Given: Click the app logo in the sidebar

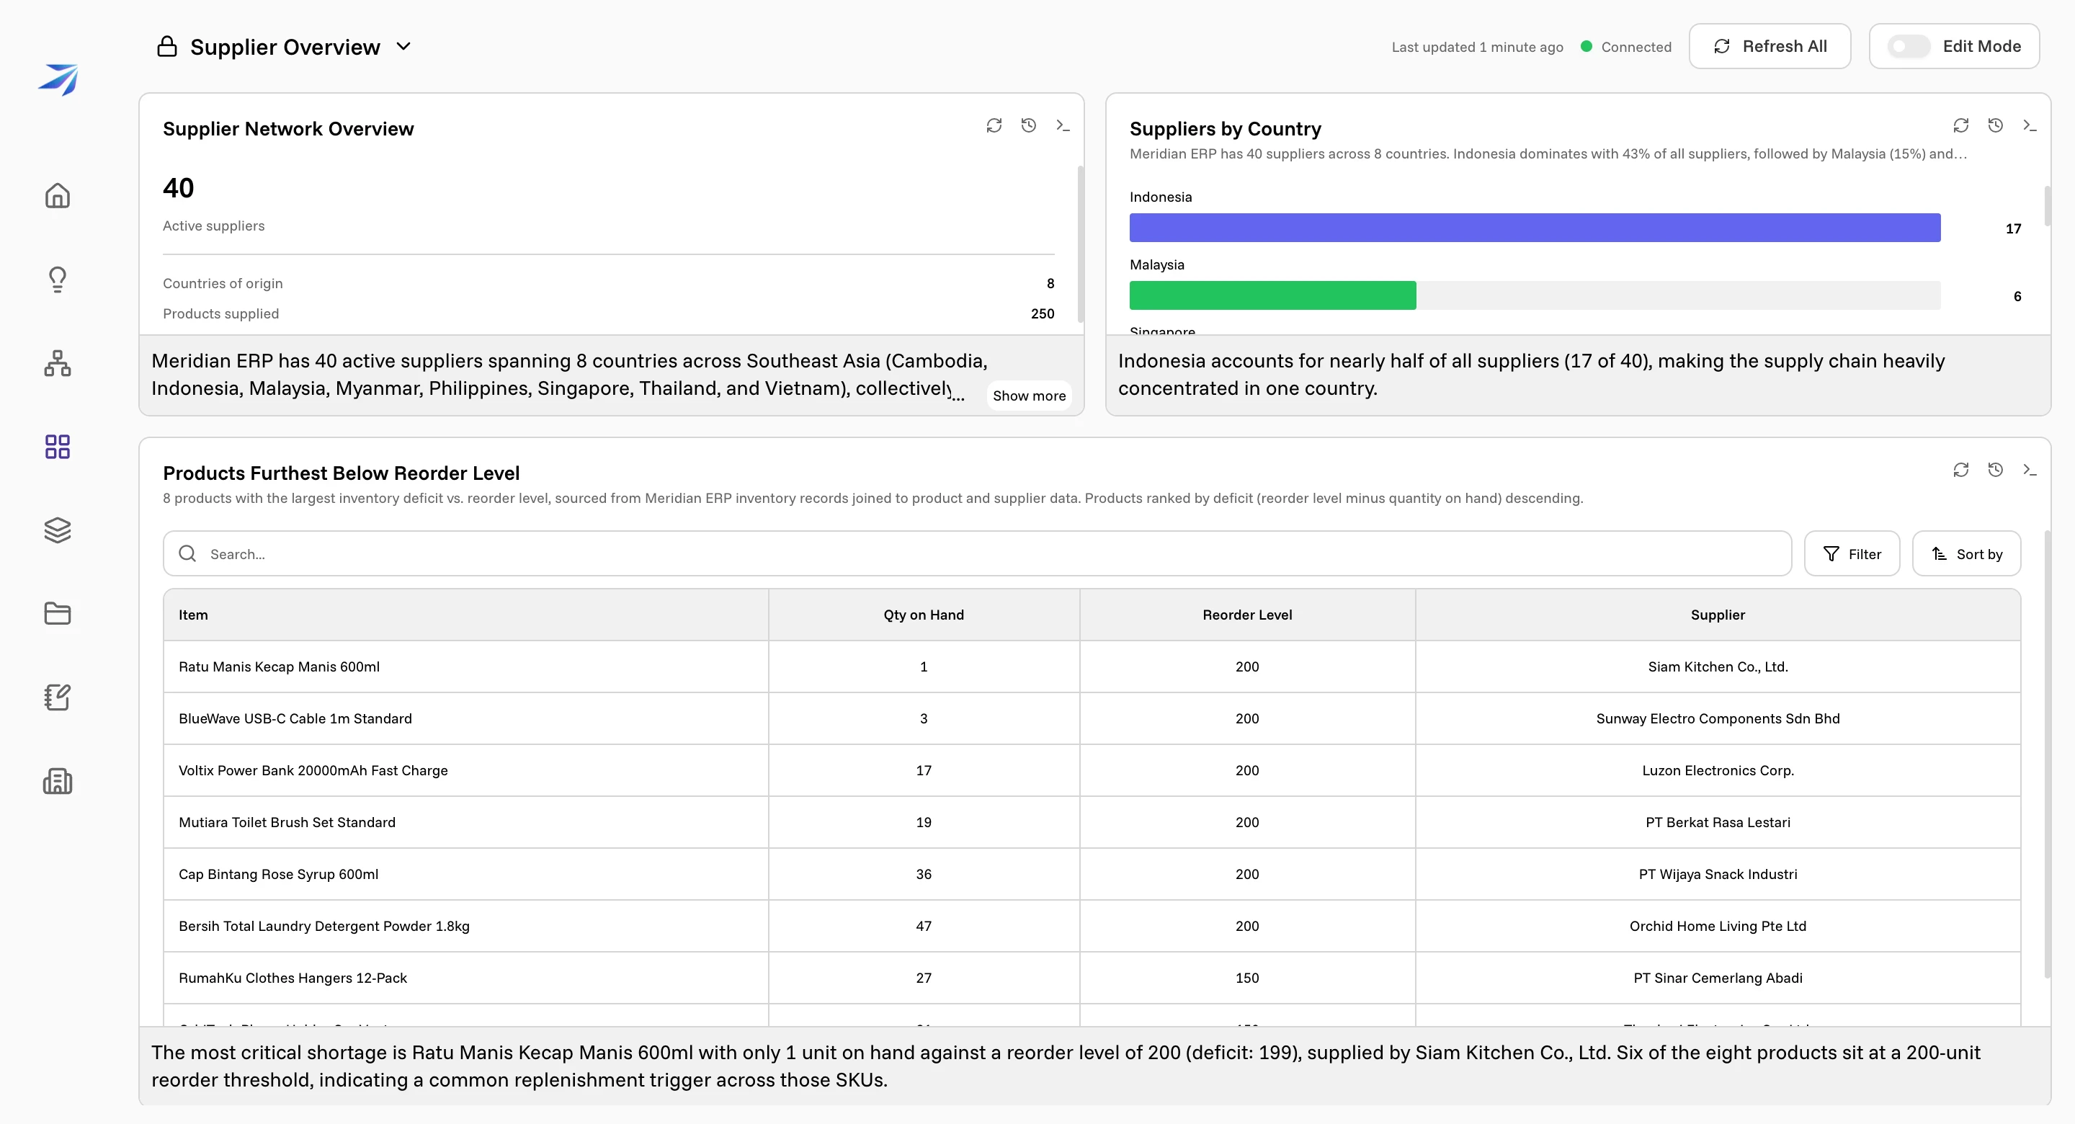Looking at the screenshot, I should click(x=58, y=79).
